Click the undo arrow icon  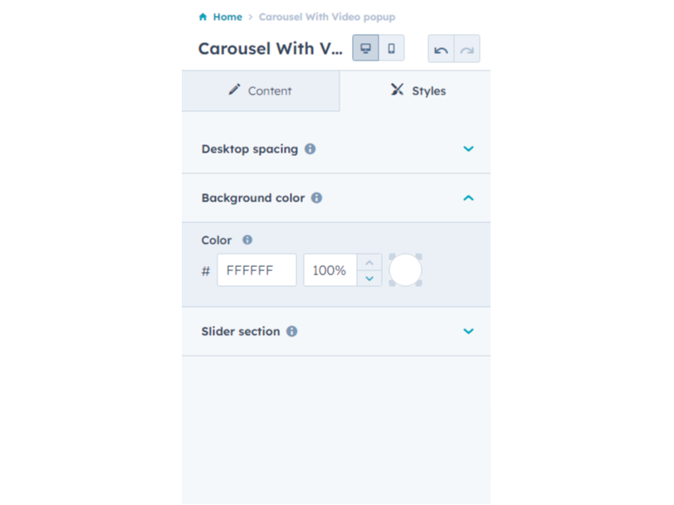pyautogui.click(x=442, y=48)
